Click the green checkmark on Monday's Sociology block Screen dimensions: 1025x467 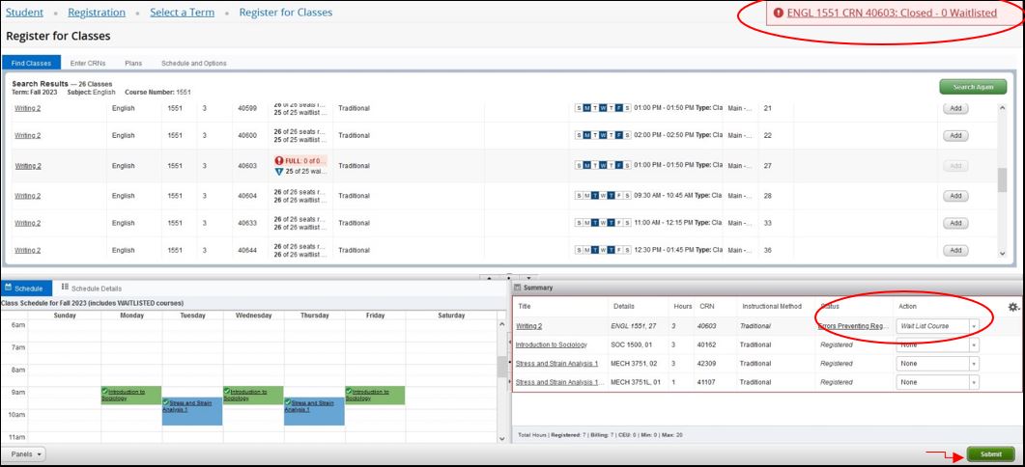104,392
